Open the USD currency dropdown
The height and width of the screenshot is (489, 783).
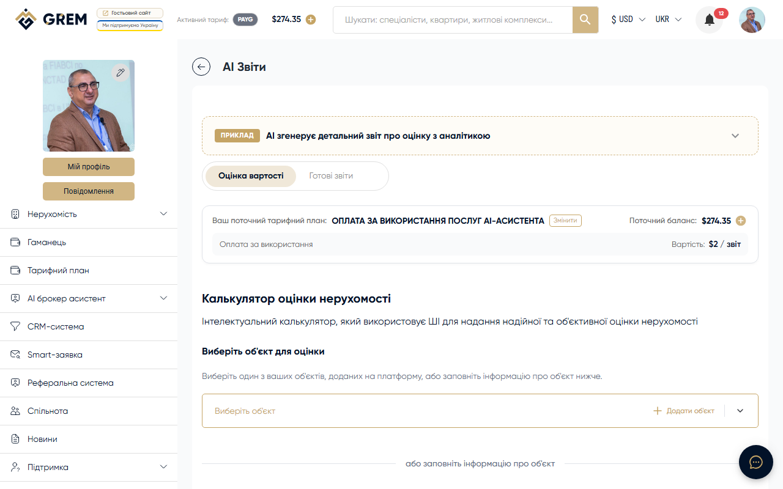click(626, 19)
